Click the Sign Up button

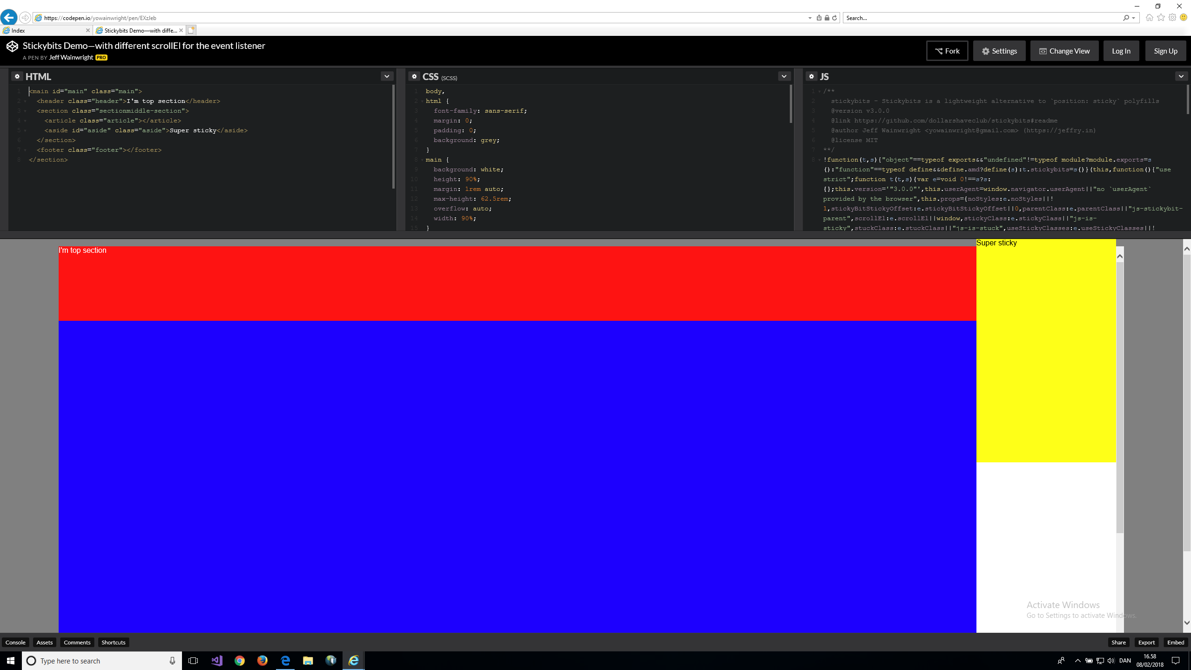1165,51
